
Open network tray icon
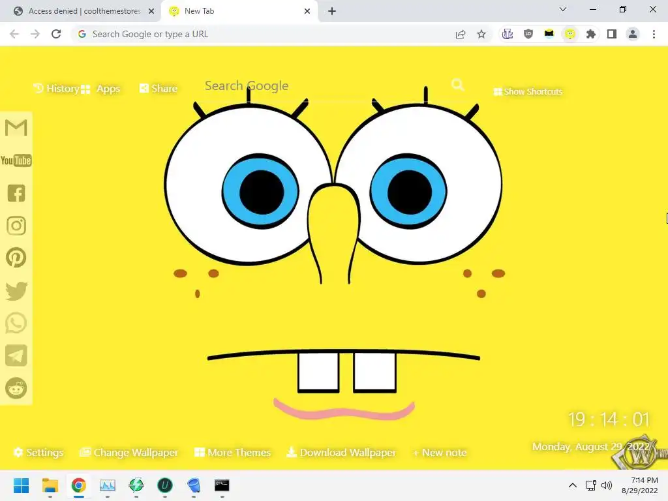(591, 485)
